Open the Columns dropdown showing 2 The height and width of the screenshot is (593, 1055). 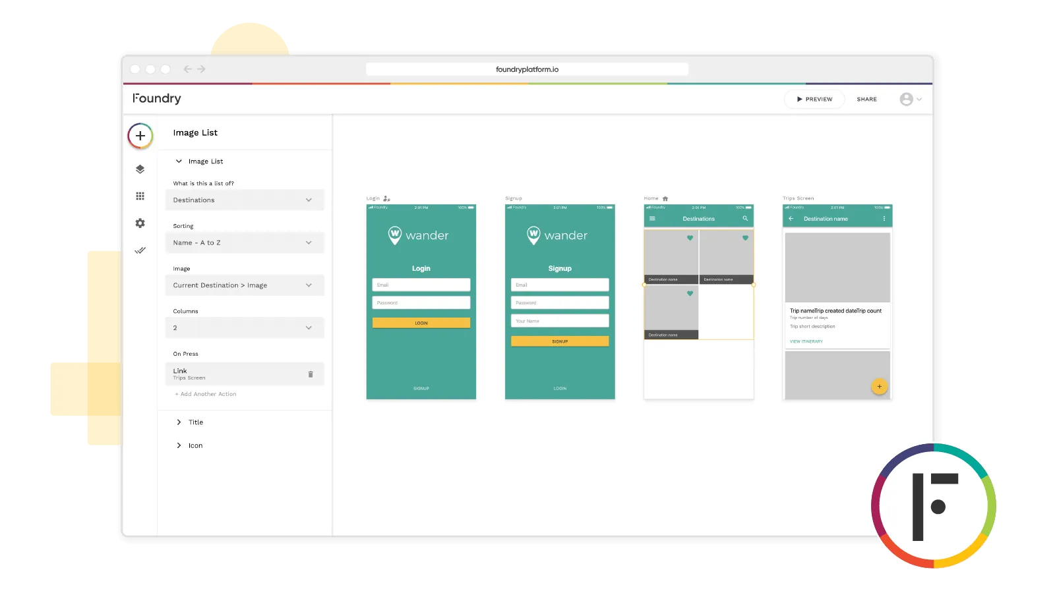coord(244,327)
